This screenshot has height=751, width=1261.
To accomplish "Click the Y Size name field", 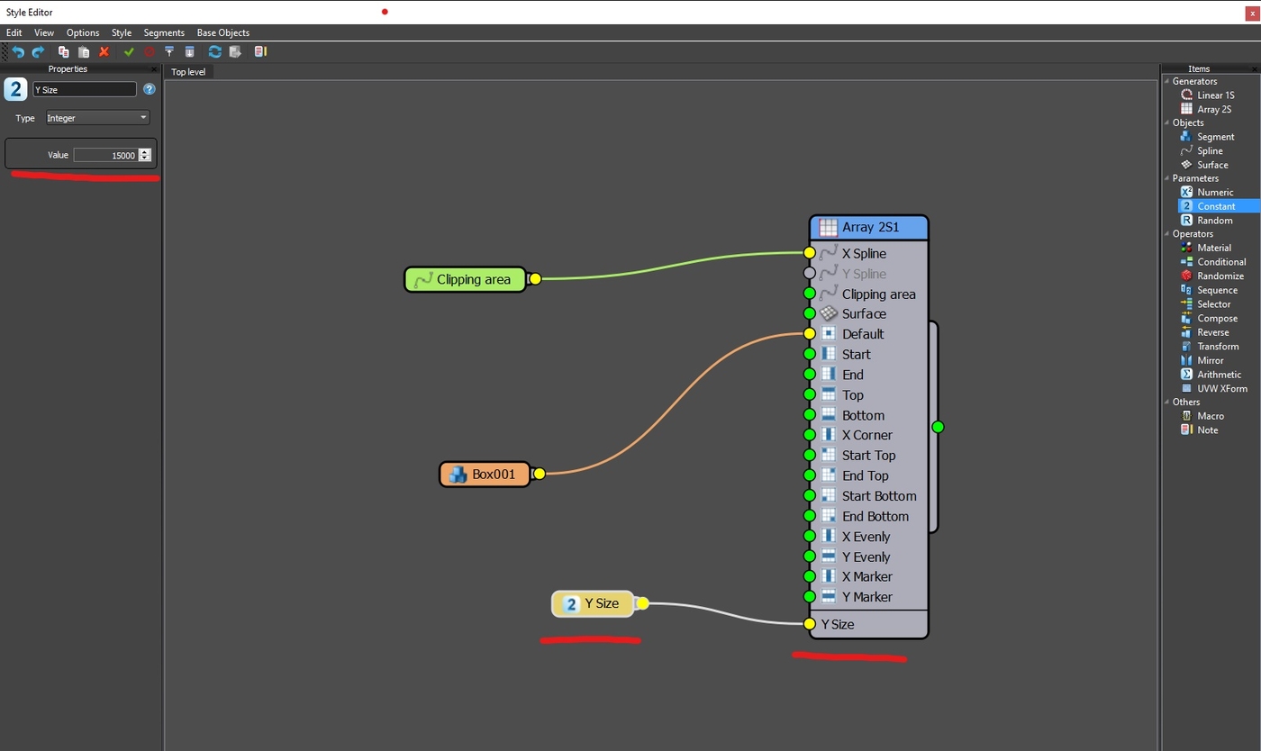I will coord(84,89).
